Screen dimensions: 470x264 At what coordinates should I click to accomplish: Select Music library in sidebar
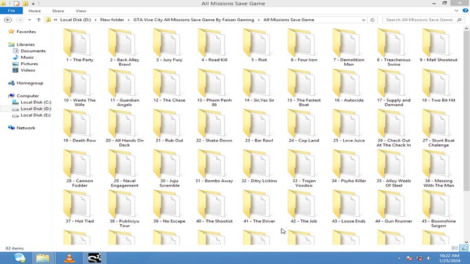(x=27, y=57)
